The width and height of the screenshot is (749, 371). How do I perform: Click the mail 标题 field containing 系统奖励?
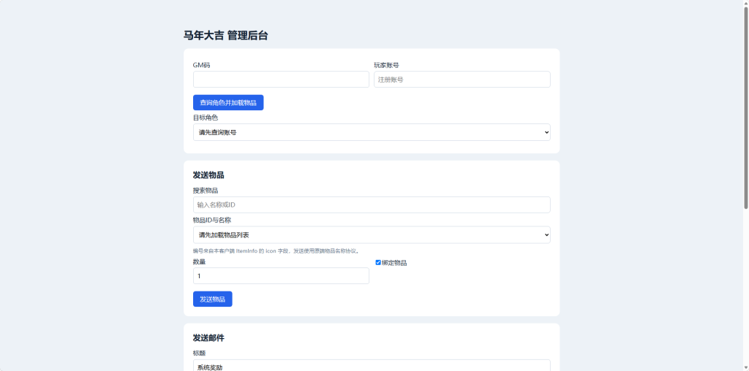point(372,366)
